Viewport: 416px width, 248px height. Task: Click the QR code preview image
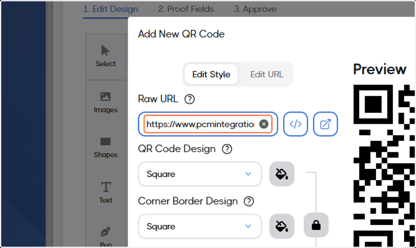point(384,166)
